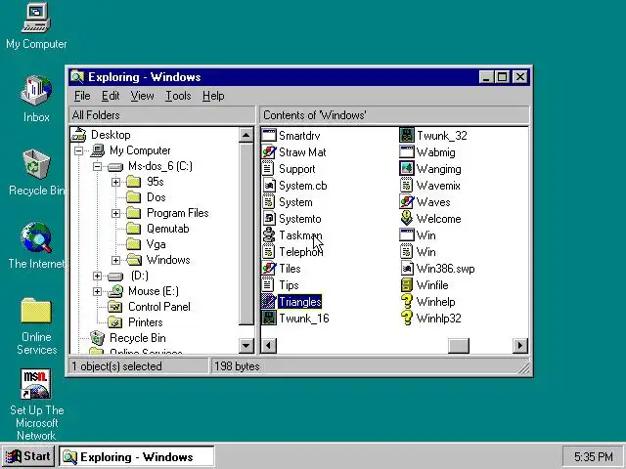Viewport: 626px width, 469px height.
Task: Open the Edit menu
Action: point(111,96)
